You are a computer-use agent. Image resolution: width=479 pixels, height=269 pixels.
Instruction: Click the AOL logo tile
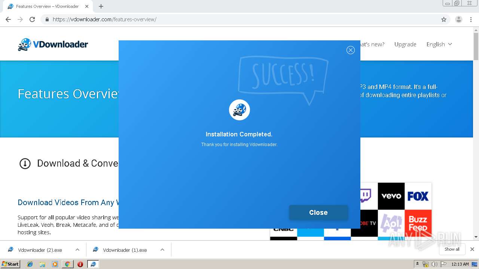click(x=391, y=223)
